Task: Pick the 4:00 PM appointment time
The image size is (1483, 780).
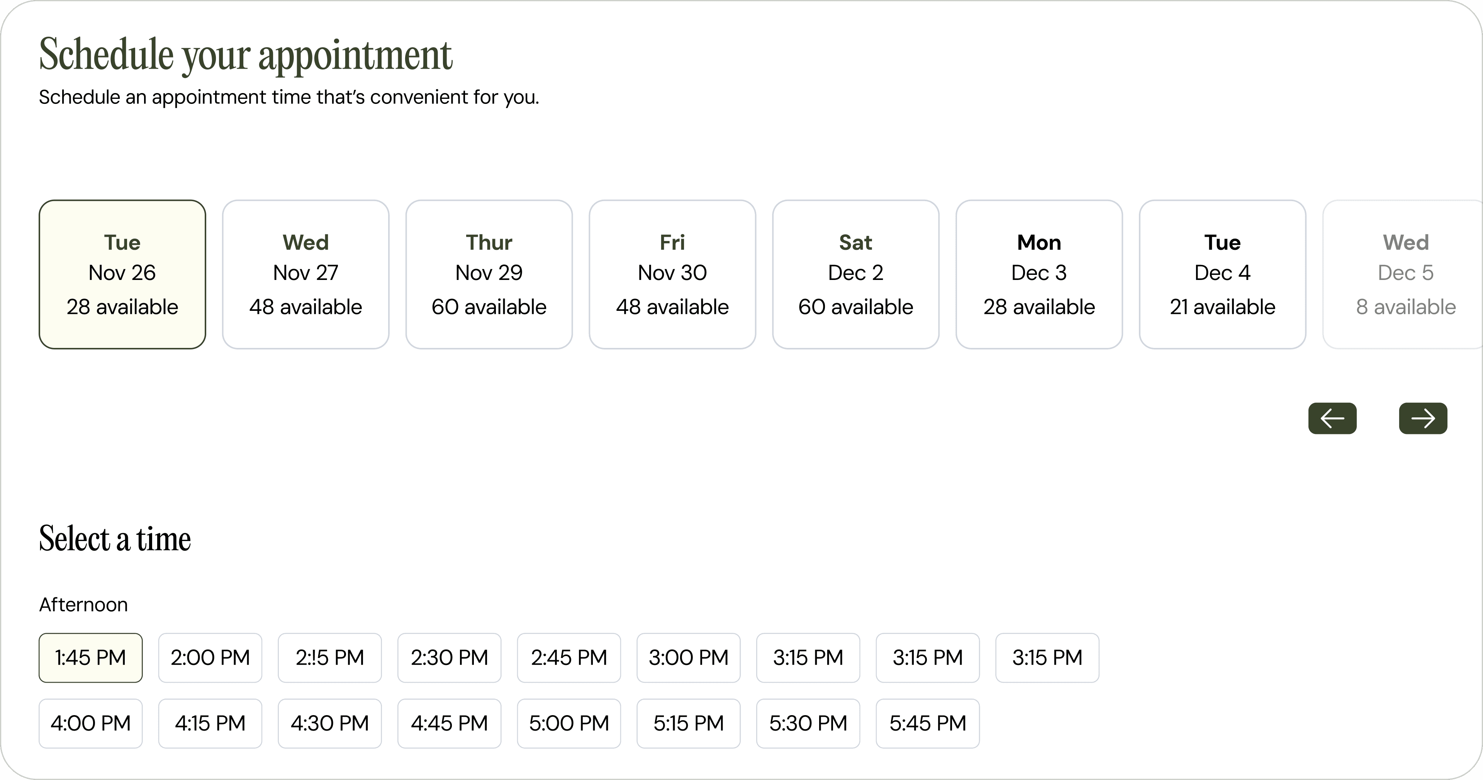Action: pyautogui.click(x=90, y=723)
